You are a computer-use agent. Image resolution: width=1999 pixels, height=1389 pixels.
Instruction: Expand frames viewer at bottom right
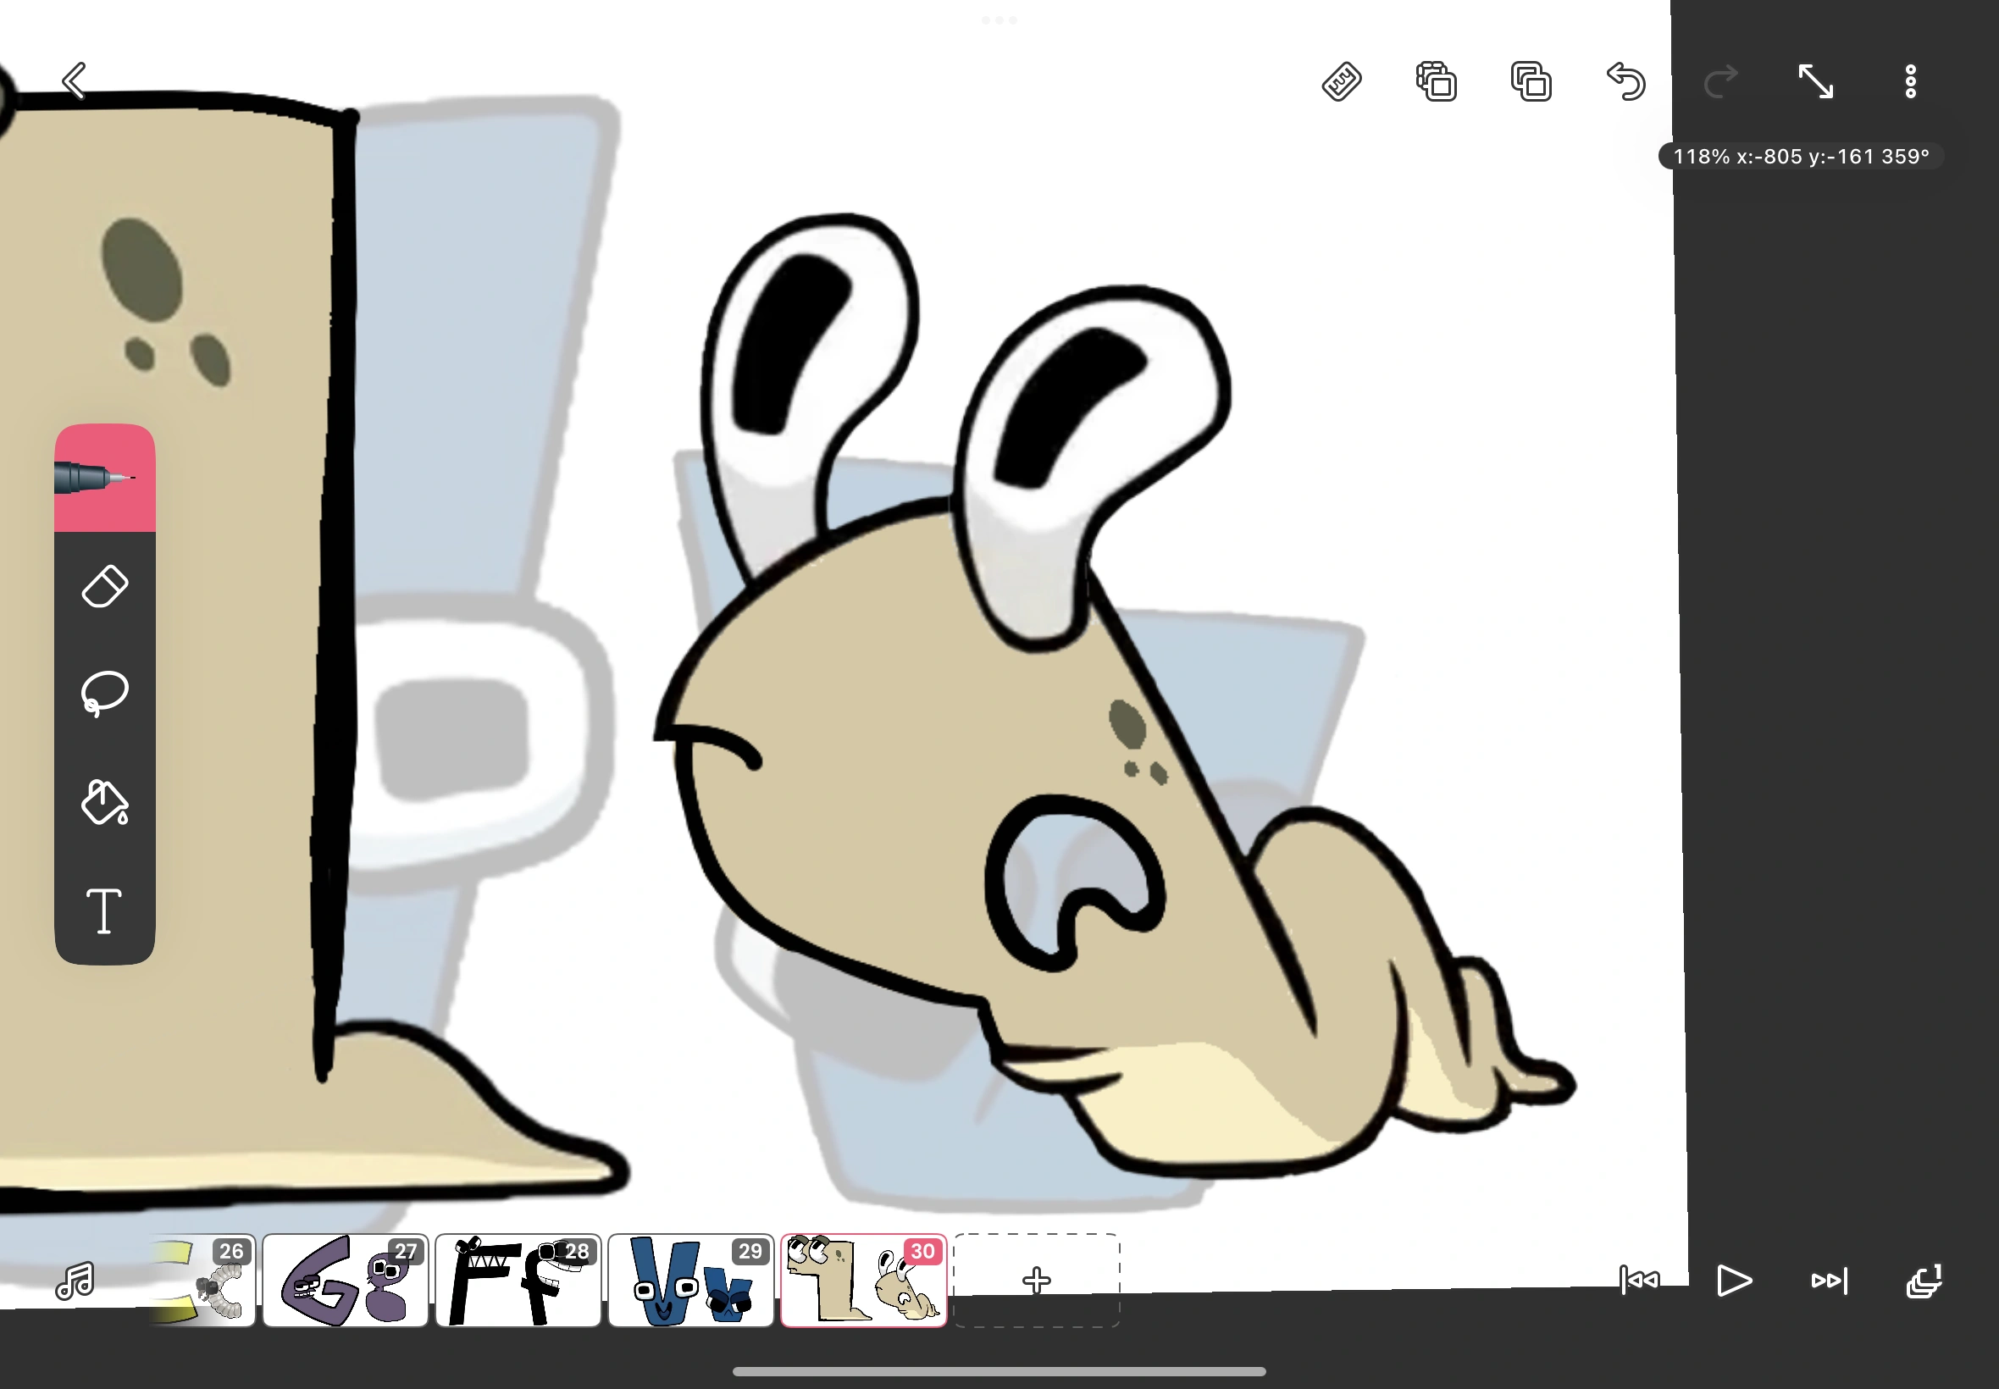click(1924, 1281)
